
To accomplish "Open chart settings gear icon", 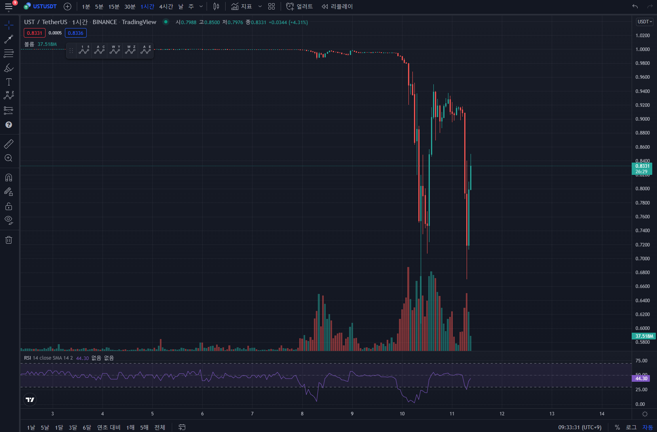I will [x=645, y=414].
